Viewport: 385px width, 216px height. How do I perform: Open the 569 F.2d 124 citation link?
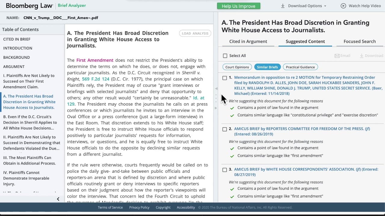coord(96,79)
